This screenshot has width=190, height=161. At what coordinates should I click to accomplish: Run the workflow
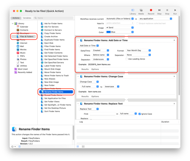[175, 12]
